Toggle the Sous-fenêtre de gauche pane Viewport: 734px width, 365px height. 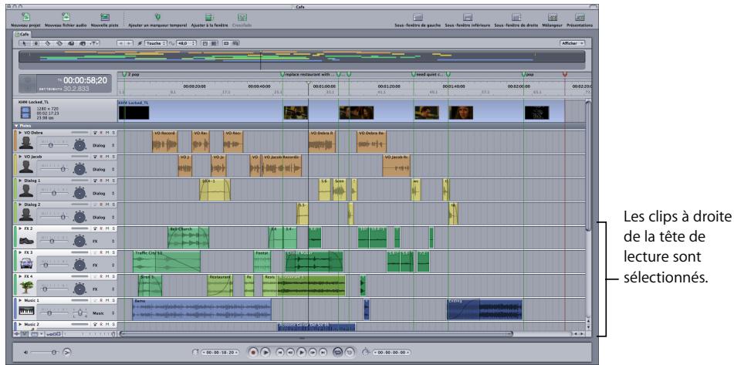tap(418, 17)
